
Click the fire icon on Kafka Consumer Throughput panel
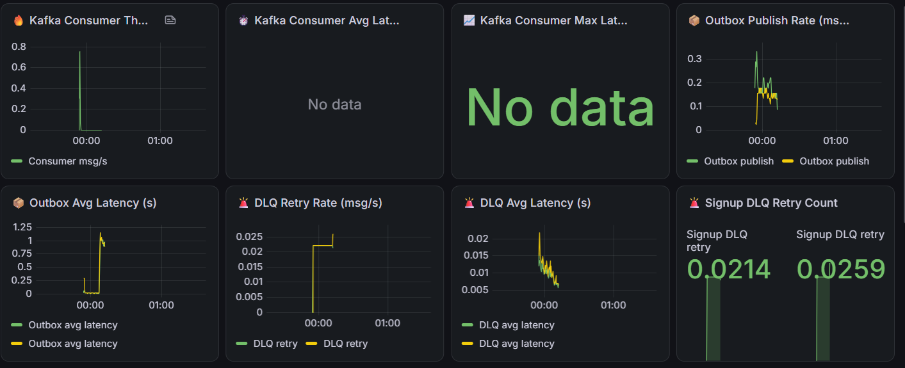[18, 20]
